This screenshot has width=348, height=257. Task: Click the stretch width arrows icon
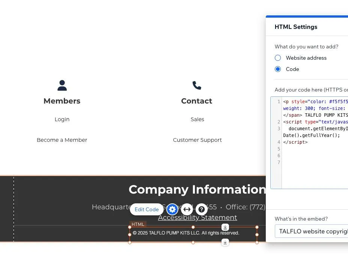click(x=187, y=209)
